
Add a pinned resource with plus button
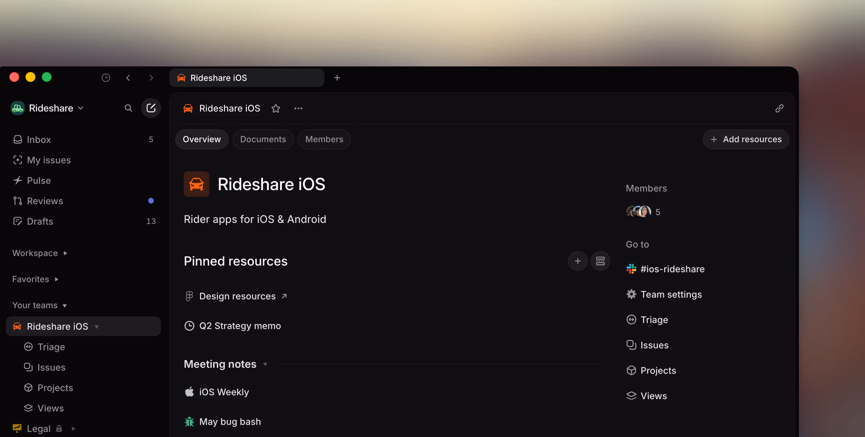tap(578, 261)
